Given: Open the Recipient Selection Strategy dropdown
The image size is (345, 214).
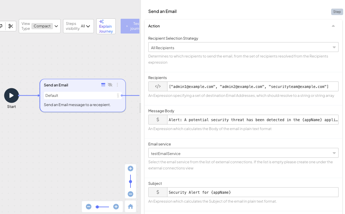Looking at the screenshot, I should point(243,47).
